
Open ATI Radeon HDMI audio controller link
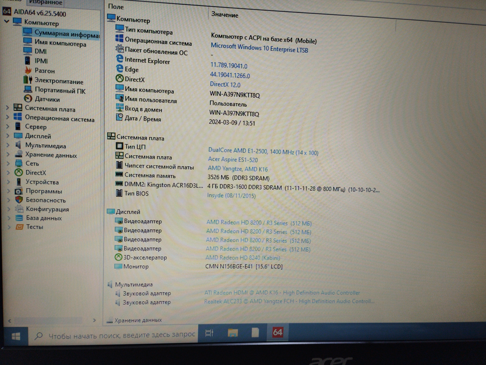click(x=282, y=293)
